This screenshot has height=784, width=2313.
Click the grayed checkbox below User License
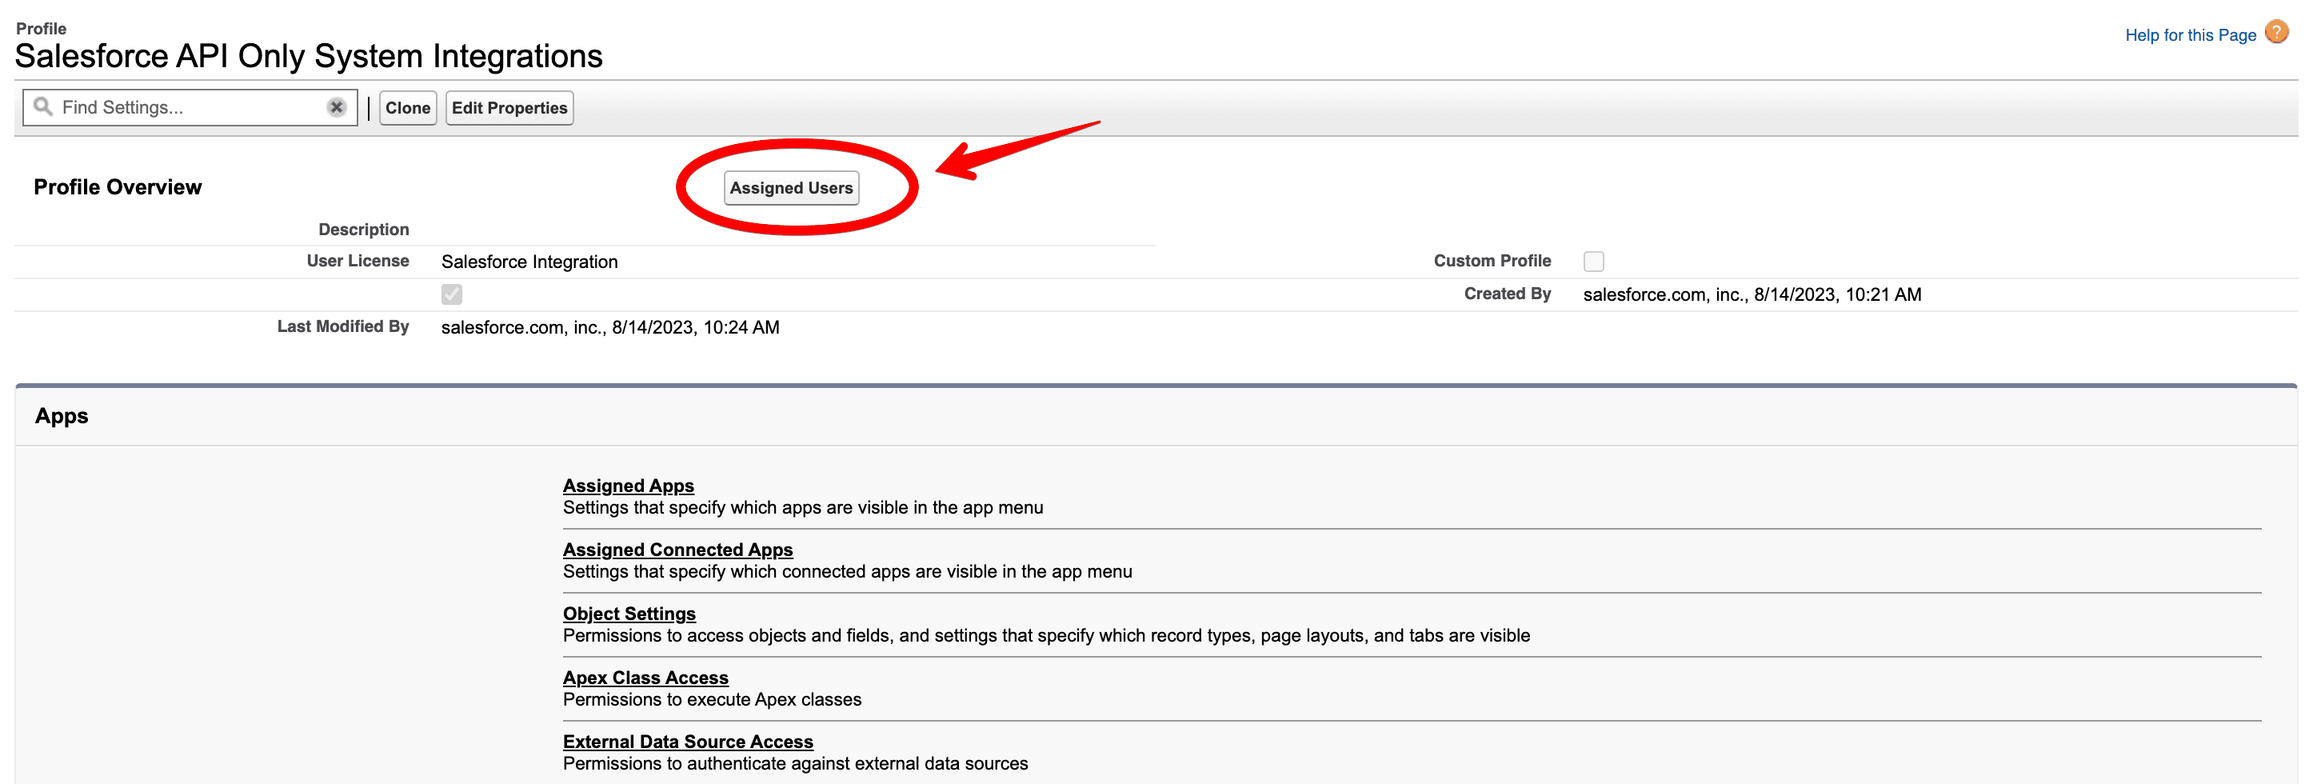[x=452, y=294]
